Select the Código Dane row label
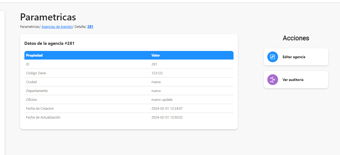 tap(38, 73)
